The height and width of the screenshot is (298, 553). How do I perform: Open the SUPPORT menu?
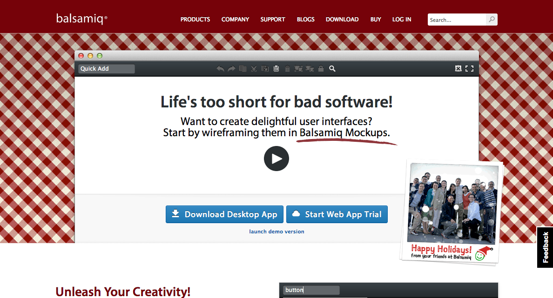[273, 20]
